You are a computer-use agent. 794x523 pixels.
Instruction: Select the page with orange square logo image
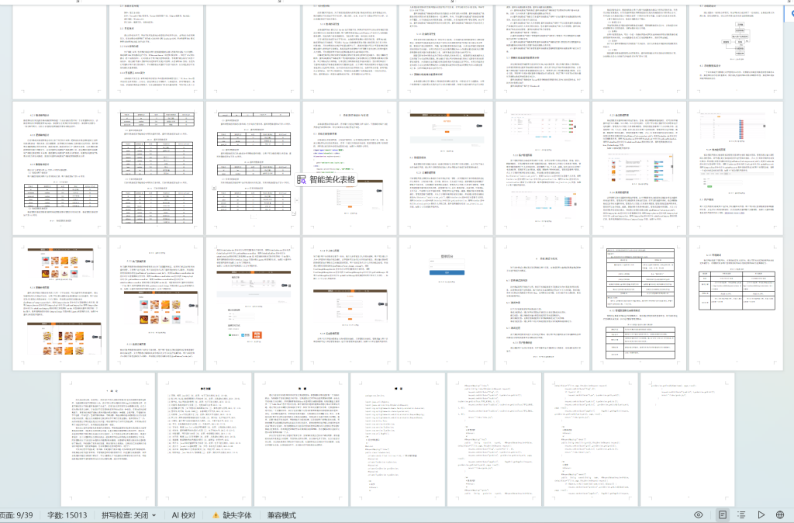coord(253,303)
